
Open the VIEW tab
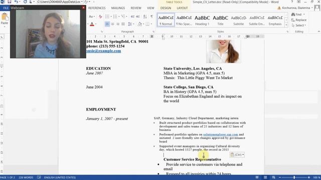tap(150, 8)
